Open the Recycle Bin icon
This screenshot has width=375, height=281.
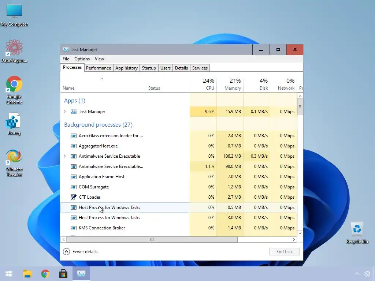tap(357, 232)
